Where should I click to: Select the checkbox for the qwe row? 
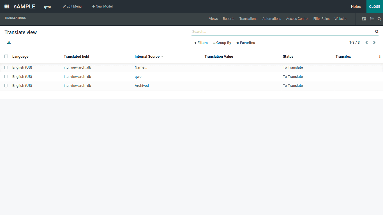point(6,76)
